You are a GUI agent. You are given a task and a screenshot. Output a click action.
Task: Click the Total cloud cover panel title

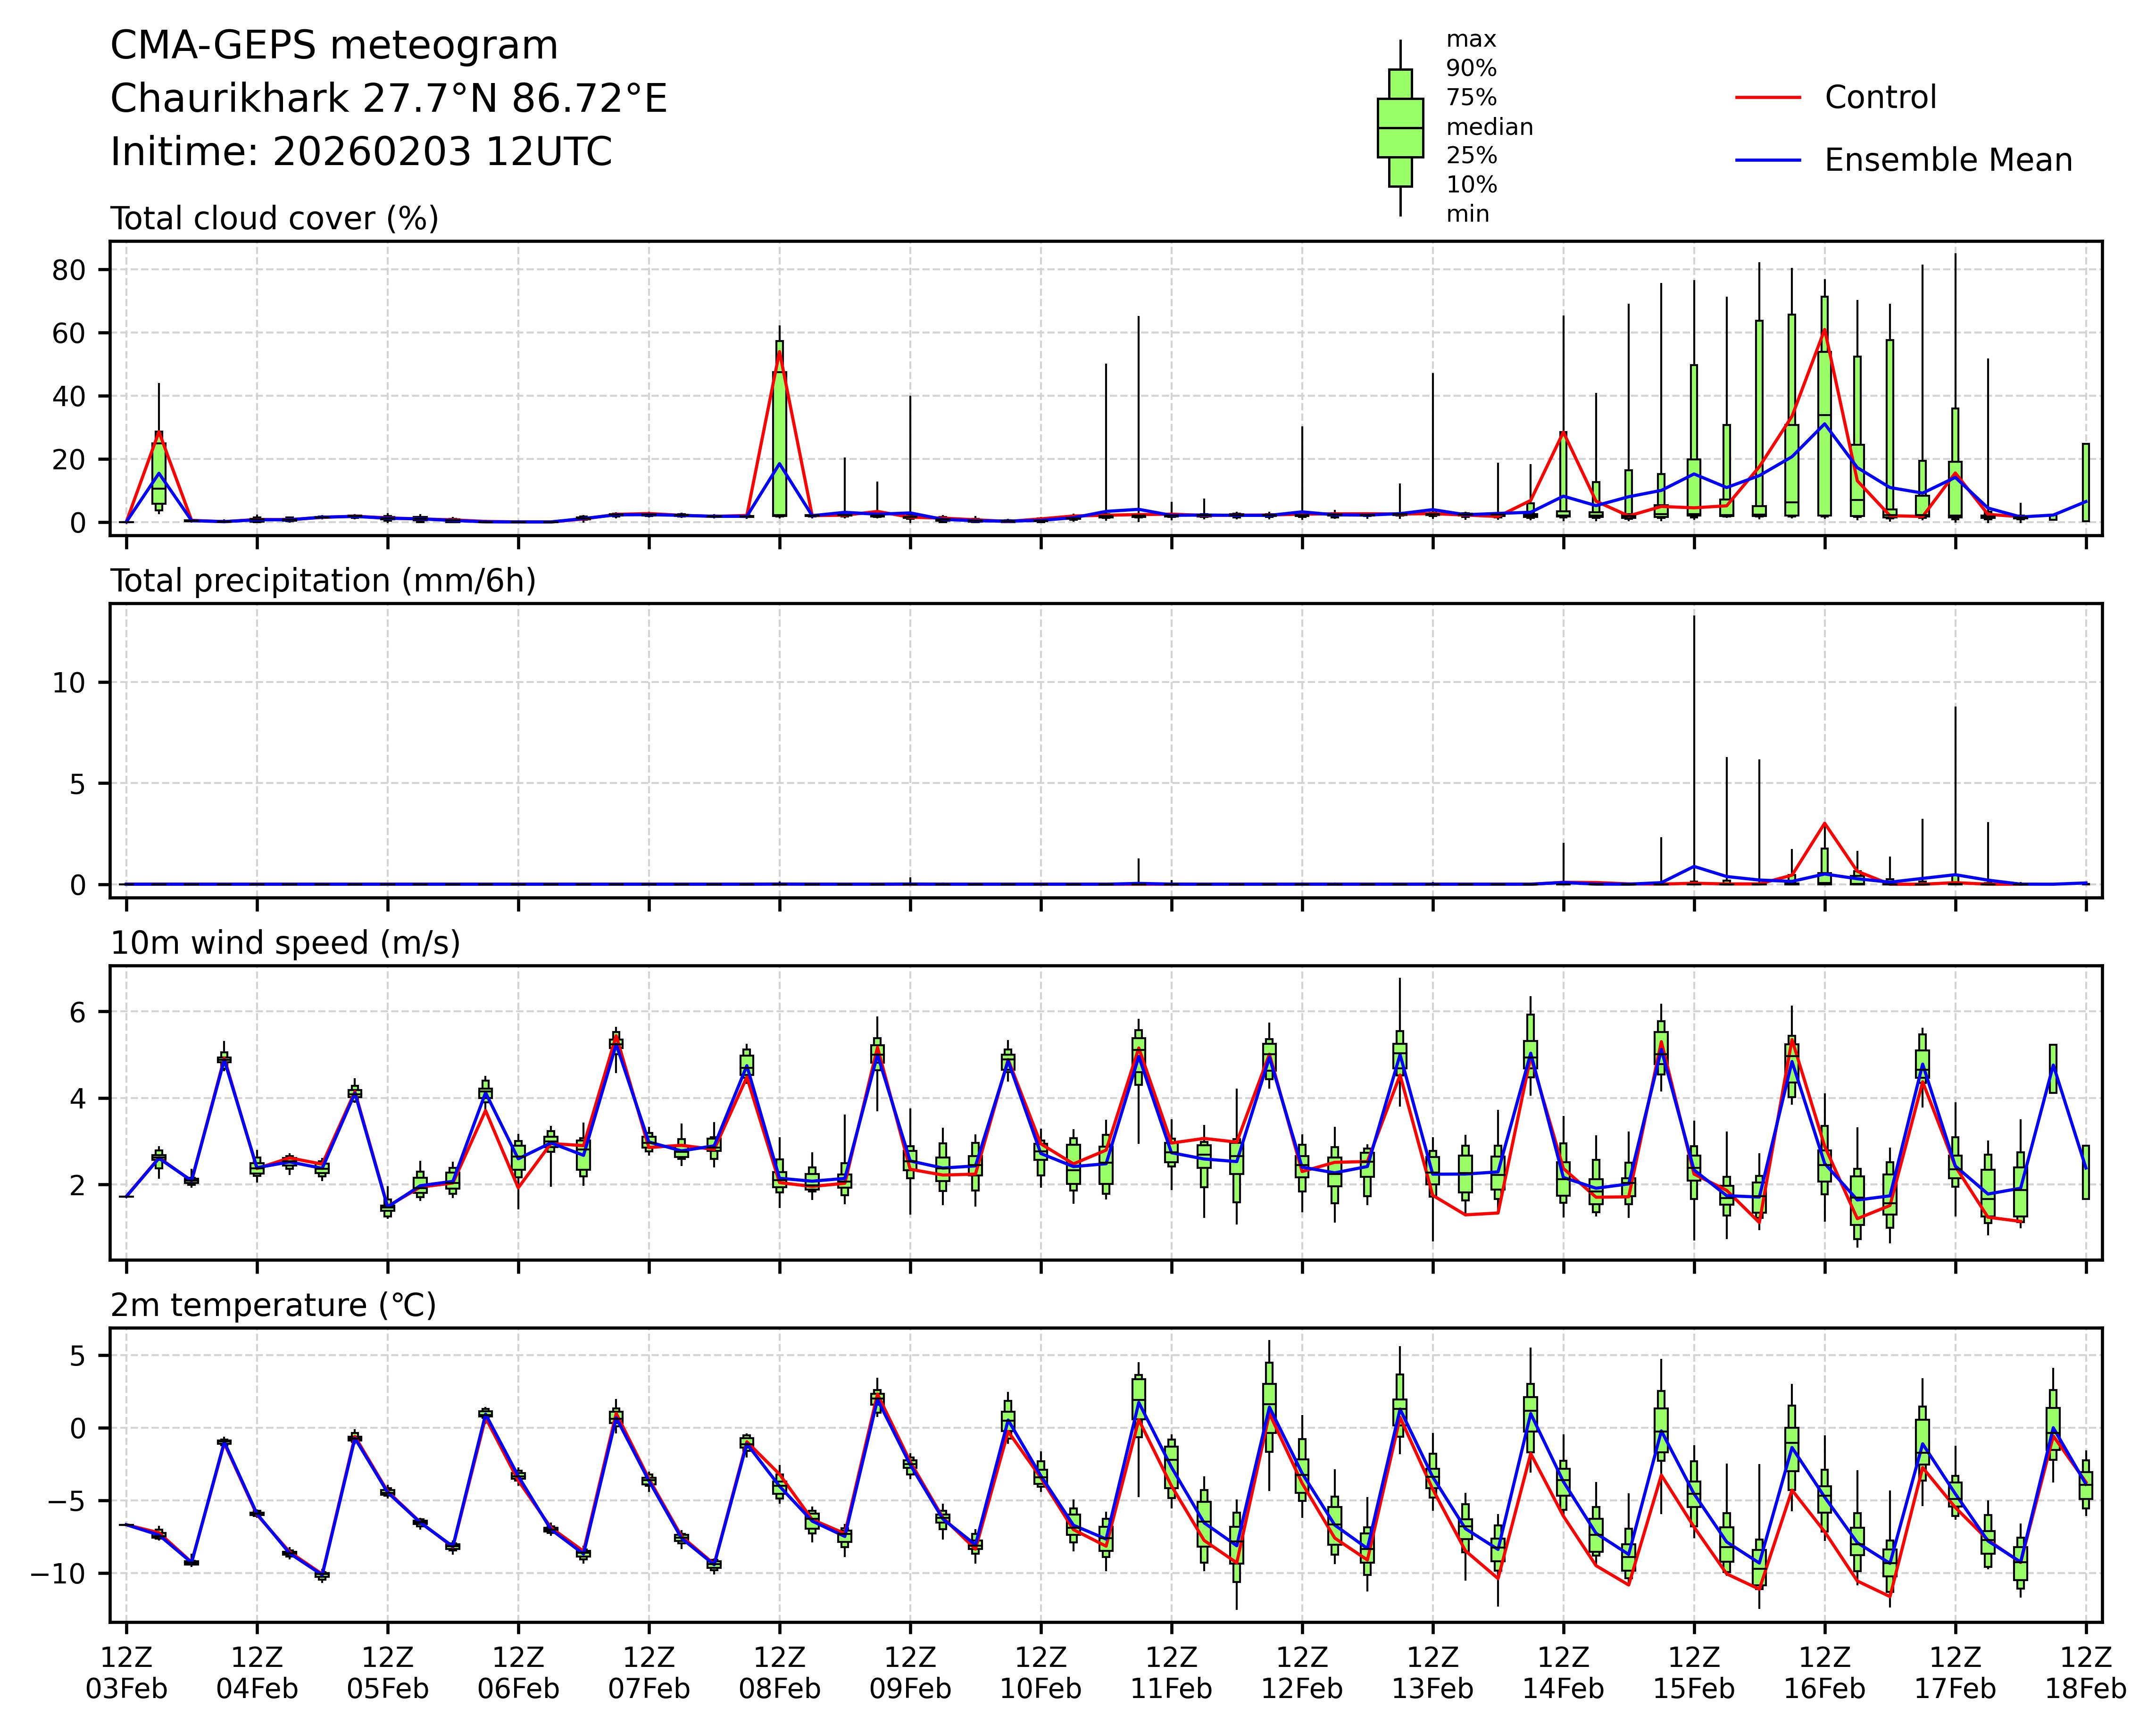point(274,218)
